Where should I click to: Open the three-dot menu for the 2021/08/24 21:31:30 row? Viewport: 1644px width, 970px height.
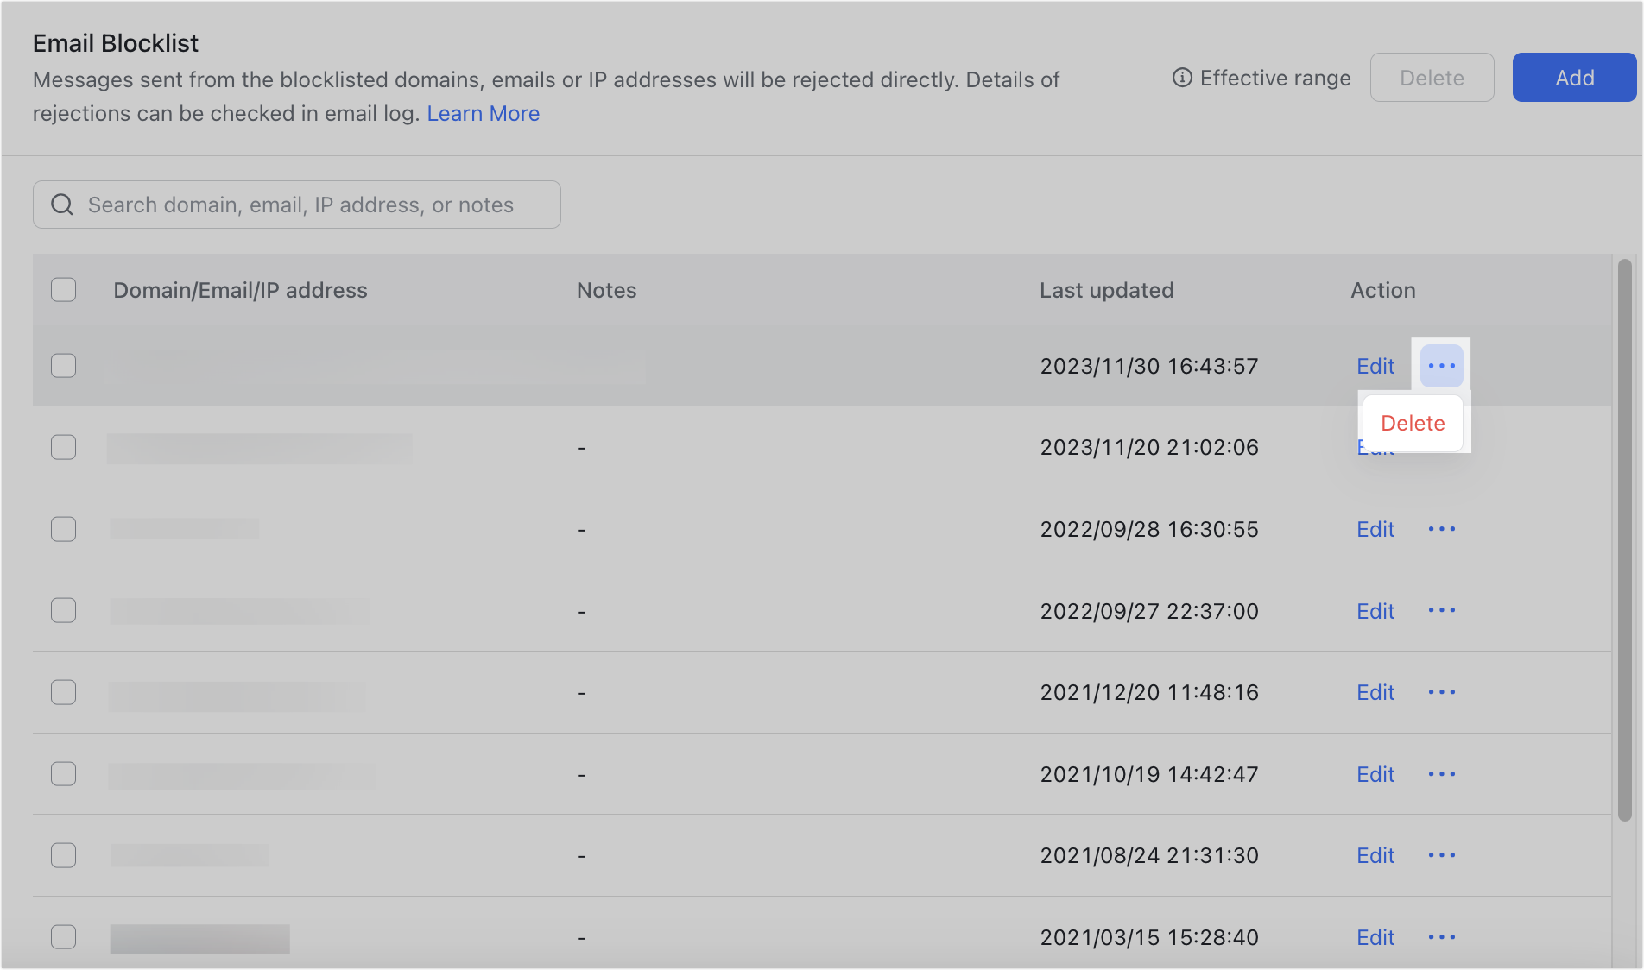click(1441, 855)
